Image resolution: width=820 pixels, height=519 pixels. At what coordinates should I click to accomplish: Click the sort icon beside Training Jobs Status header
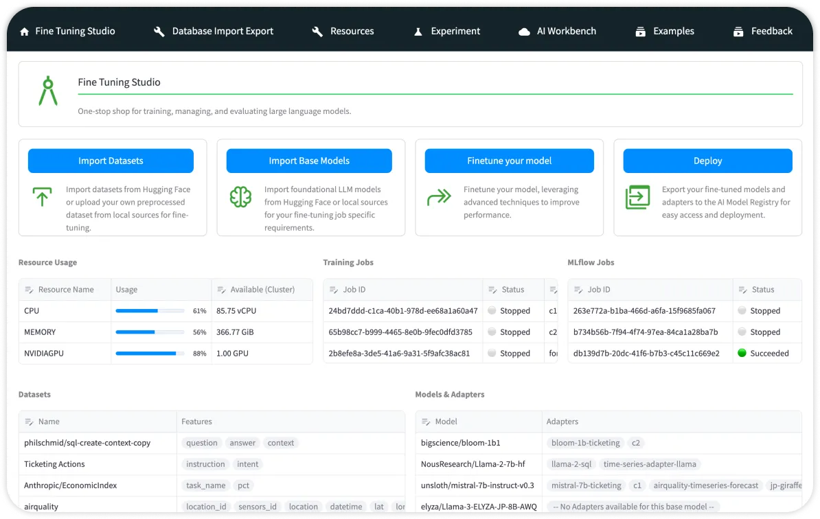492,290
